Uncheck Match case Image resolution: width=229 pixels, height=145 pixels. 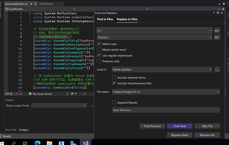99,44
